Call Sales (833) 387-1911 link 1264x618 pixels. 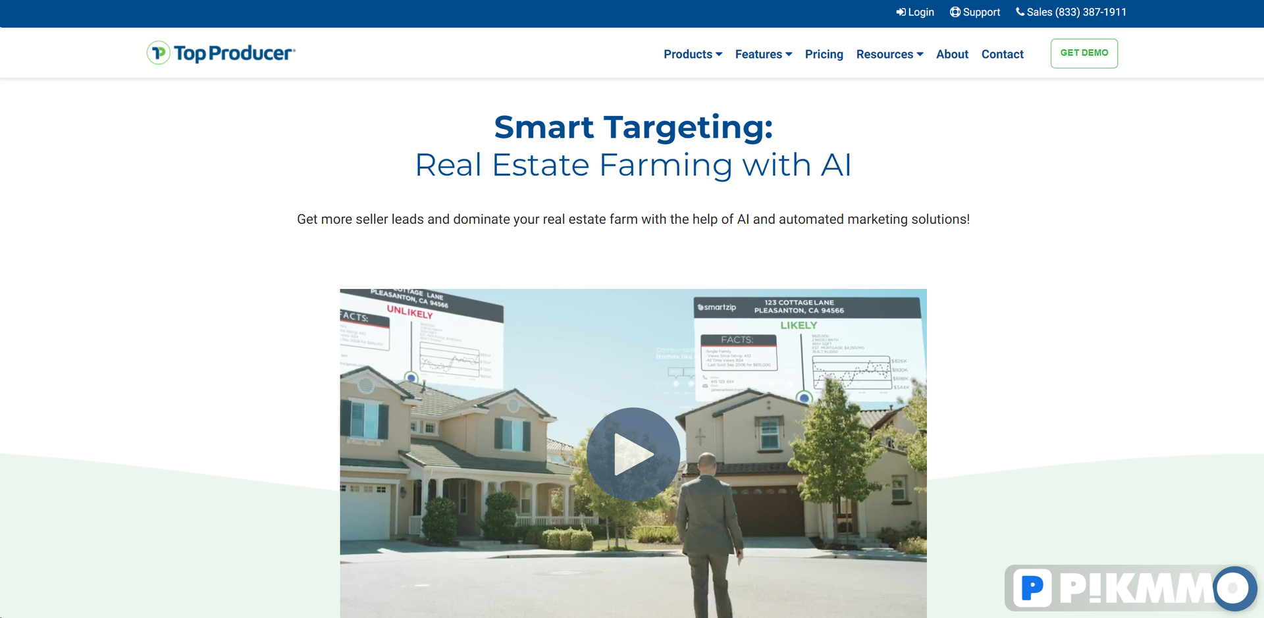pos(1071,13)
